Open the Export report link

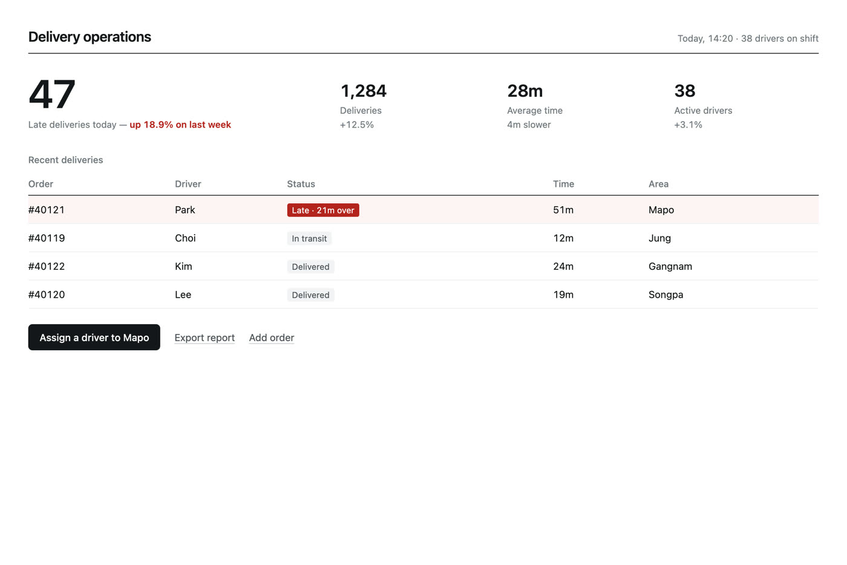point(204,338)
